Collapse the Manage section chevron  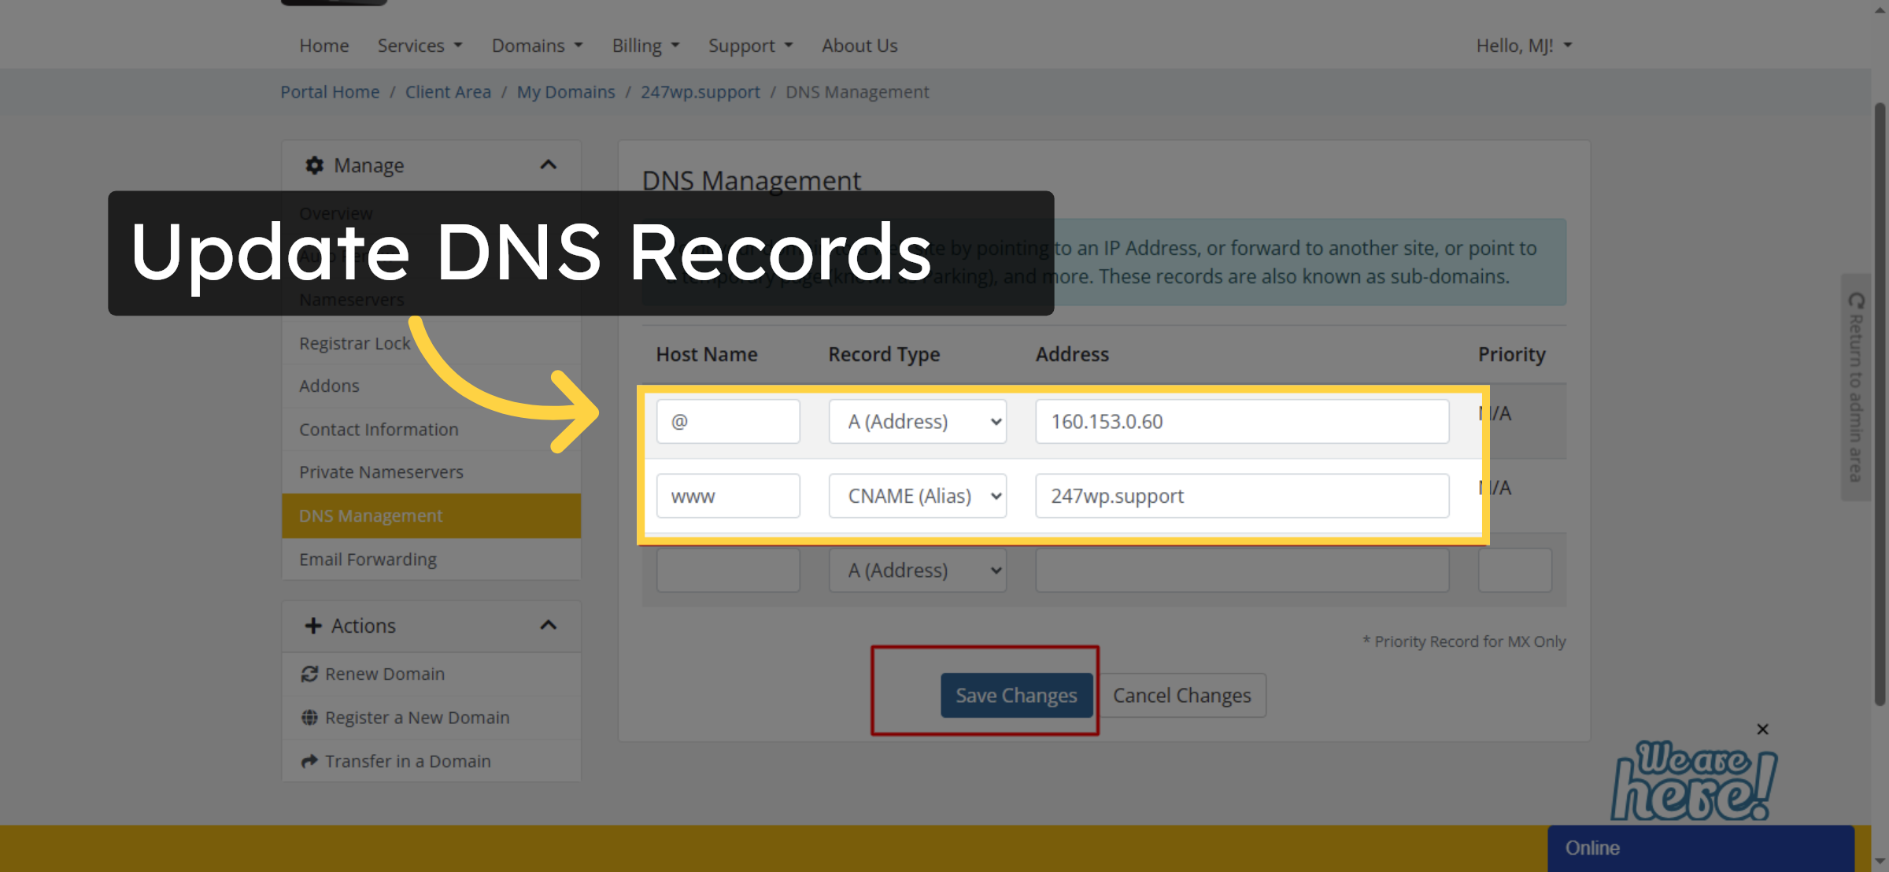549,165
